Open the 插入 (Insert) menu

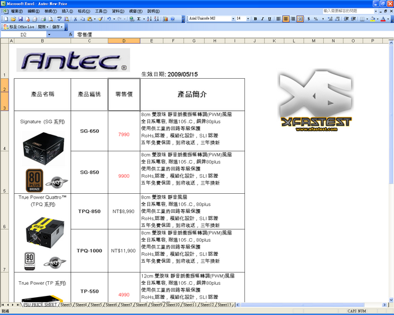point(67,11)
